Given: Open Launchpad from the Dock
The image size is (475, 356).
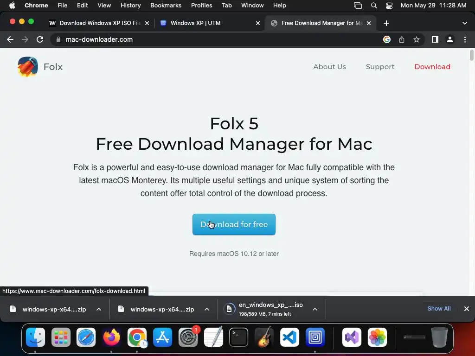Looking at the screenshot, I should click(61, 337).
